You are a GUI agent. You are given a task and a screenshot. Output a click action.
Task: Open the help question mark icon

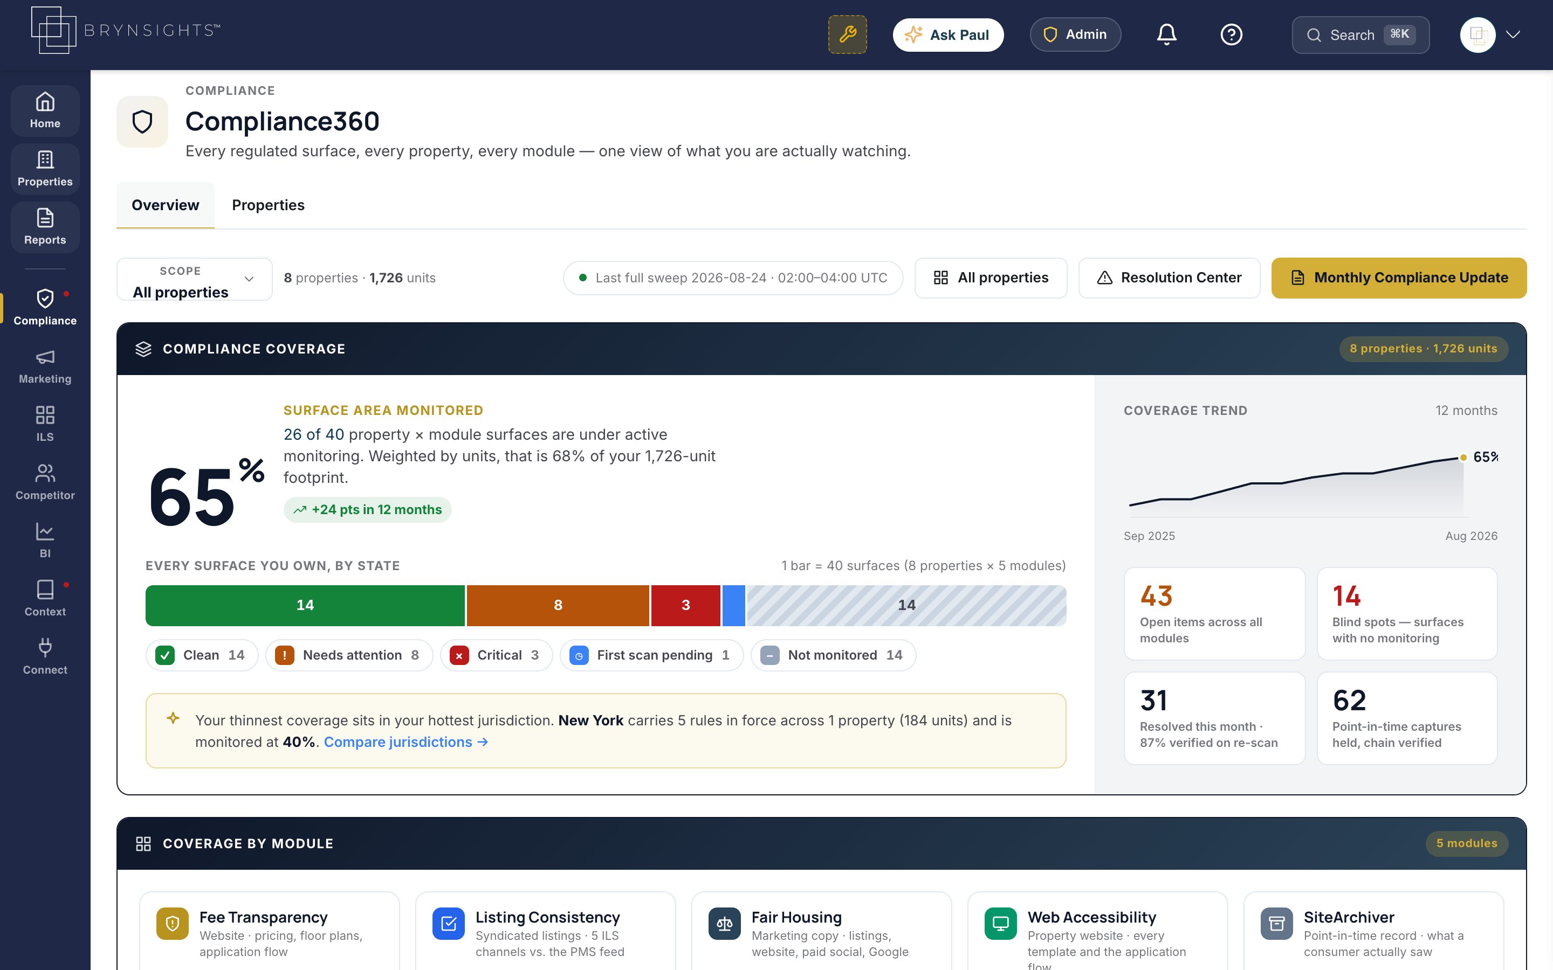pos(1231,34)
